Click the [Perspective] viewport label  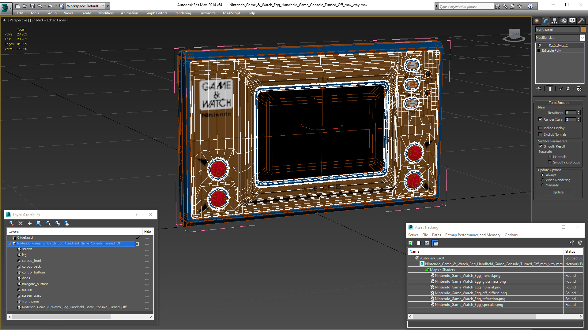click(x=19, y=20)
